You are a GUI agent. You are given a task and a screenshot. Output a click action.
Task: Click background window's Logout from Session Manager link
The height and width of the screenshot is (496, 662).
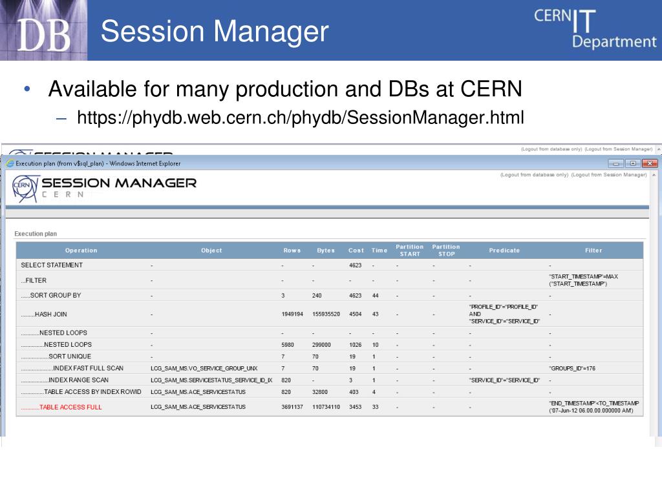[619, 149]
